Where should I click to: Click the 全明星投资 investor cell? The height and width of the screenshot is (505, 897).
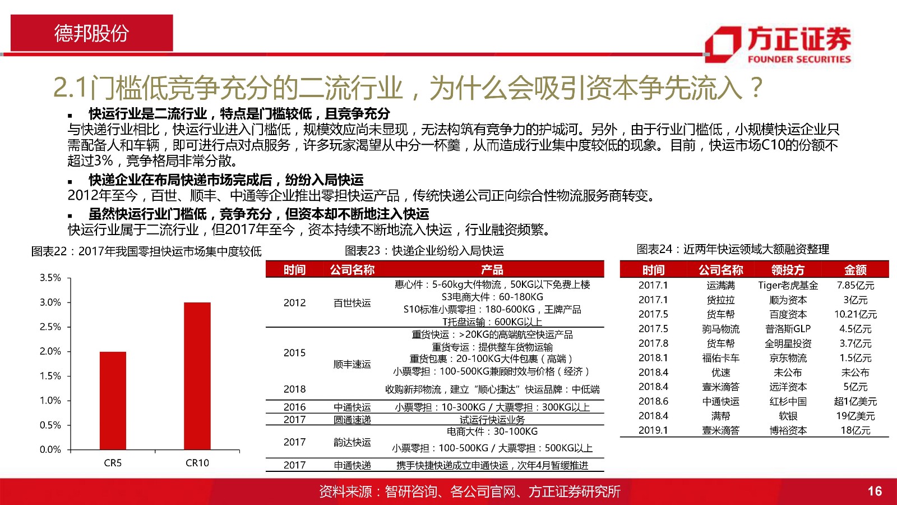[x=788, y=343]
